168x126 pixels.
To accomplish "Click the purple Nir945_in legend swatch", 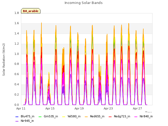I will click(x=17, y=121).
